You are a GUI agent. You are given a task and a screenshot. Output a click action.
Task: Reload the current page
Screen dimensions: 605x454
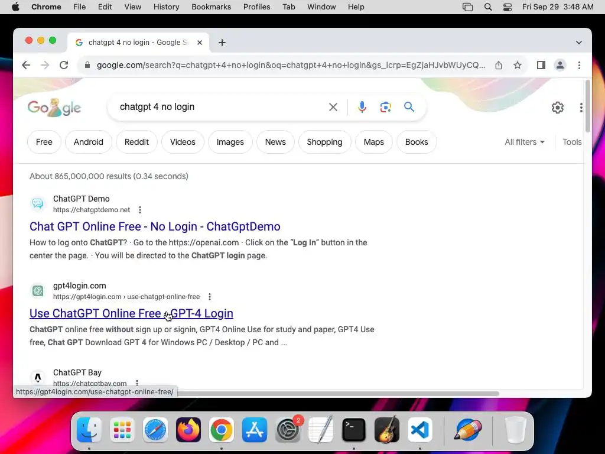(64, 65)
